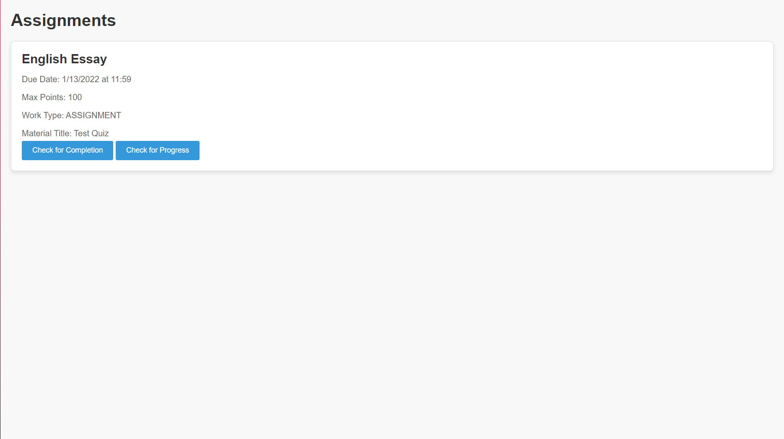The height and width of the screenshot is (439, 784).
Task: Click the blank page area below the card
Action: pos(392,302)
